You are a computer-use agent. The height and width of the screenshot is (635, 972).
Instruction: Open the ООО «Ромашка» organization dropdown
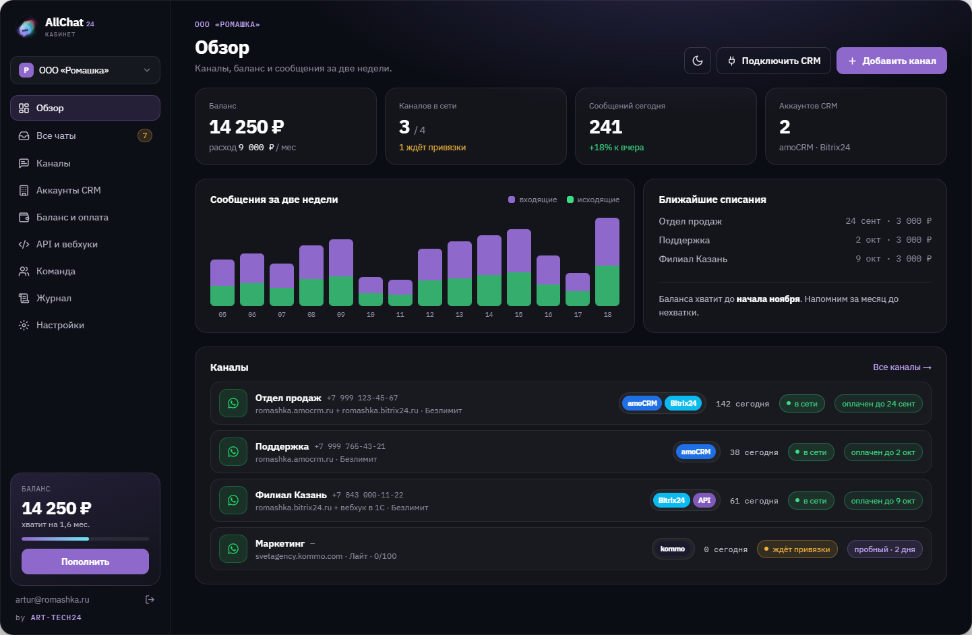pos(85,70)
